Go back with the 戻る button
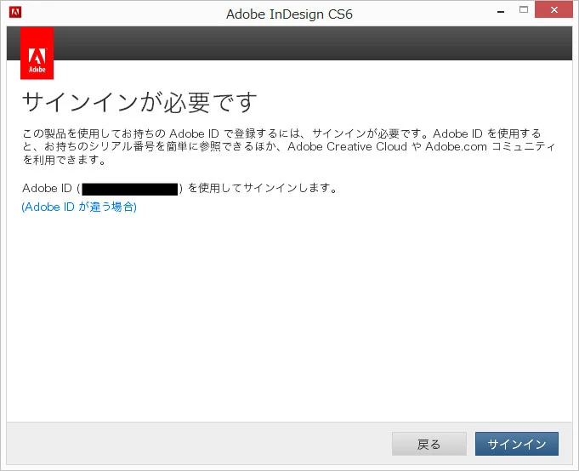The height and width of the screenshot is (471, 579). (x=429, y=444)
